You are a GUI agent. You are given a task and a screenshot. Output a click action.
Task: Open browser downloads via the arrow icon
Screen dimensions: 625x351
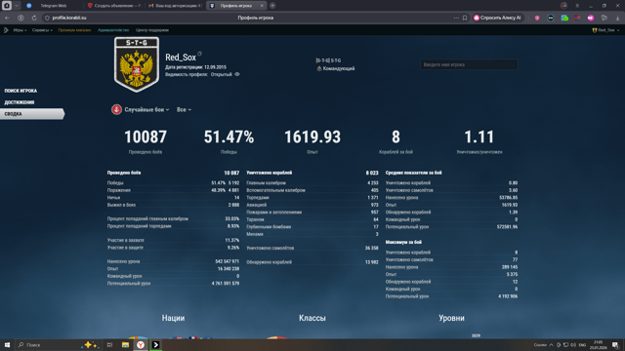[617, 18]
